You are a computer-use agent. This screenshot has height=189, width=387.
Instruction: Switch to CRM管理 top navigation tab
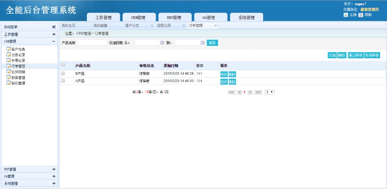click(x=139, y=18)
